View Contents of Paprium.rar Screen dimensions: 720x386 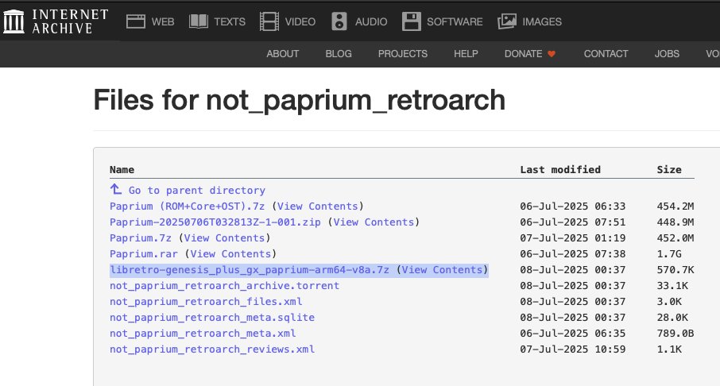pos(231,254)
